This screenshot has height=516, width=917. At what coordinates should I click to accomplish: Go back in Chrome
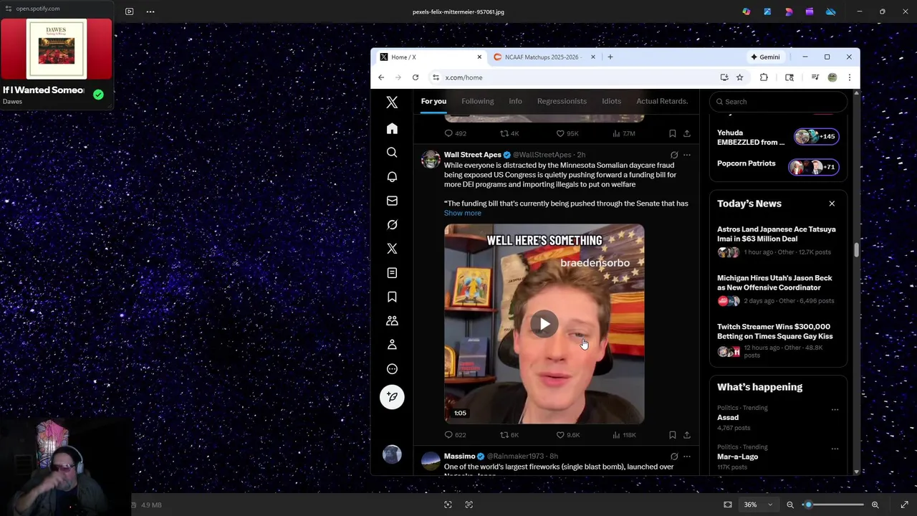click(x=381, y=77)
